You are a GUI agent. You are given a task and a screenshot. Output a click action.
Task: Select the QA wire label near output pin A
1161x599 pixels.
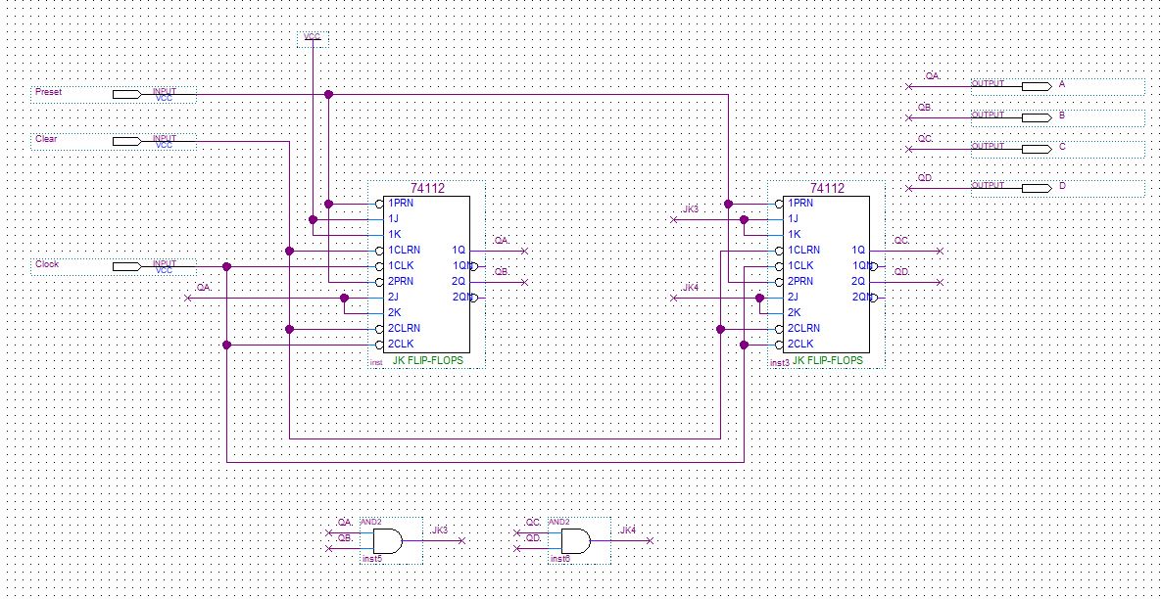[x=932, y=74]
